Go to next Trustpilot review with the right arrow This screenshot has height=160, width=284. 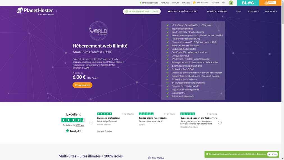coord(220,123)
